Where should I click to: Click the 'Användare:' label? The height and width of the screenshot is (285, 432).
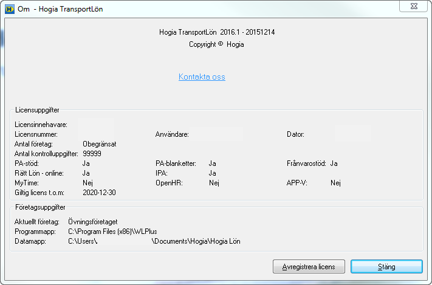point(172,134)
